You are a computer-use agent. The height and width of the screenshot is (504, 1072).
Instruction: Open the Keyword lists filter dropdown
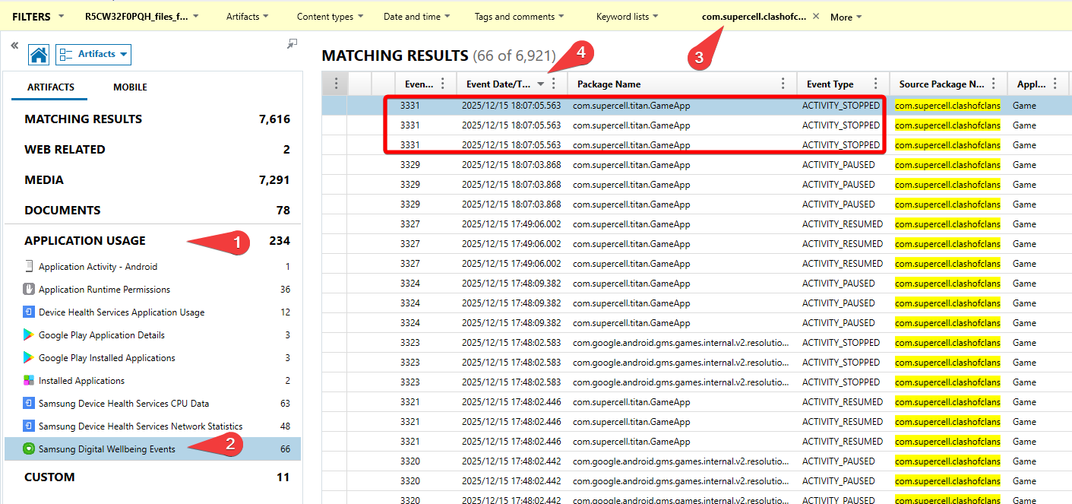click(628, 16)
